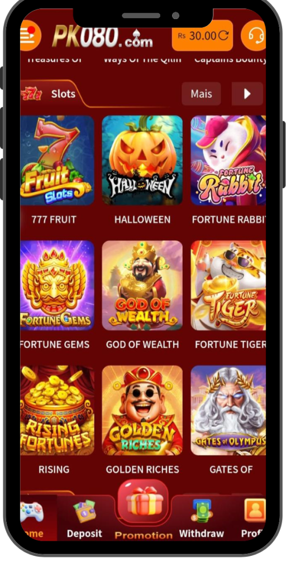Start the God of Wealth game
Image resolution: width=286 pixels, height=572 pixels.
click(x=142, y=285)
